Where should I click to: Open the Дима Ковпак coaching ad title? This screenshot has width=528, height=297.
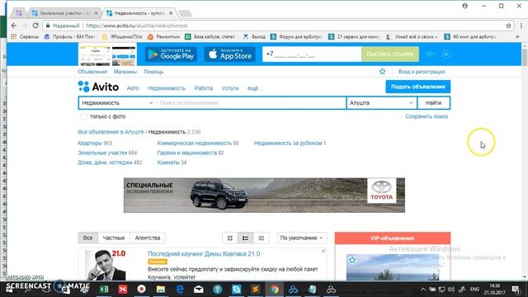coord(204,254)
